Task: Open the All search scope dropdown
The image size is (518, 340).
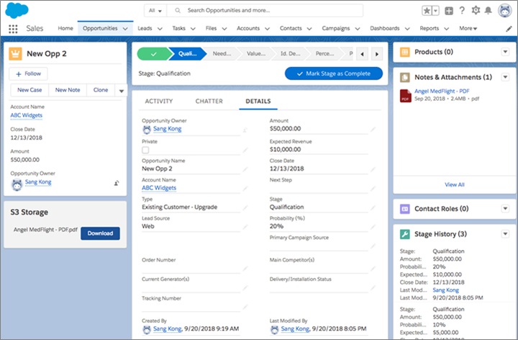Action: pyautogui.click(x=155, y=11)
